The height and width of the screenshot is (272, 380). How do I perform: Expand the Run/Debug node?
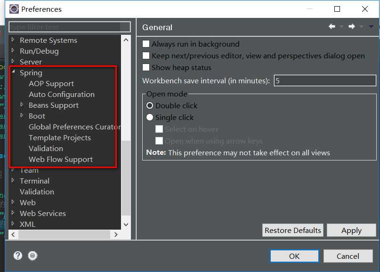[13, 50]
